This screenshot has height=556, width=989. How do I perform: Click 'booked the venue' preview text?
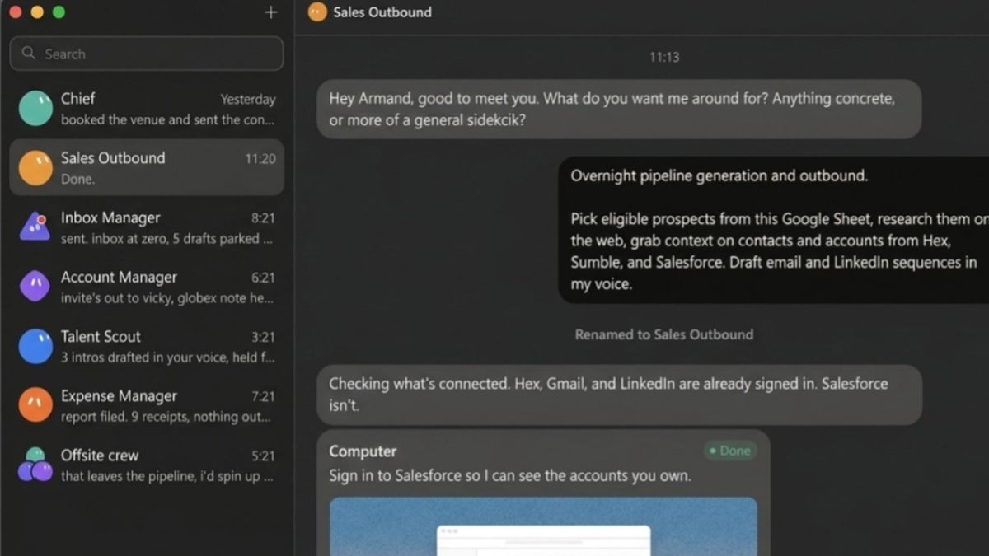(x=166, y=119)
